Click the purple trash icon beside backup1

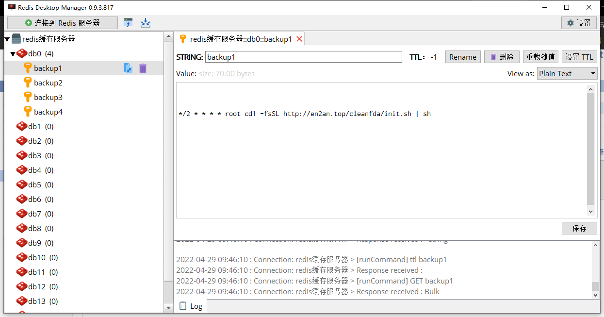[x=143, y=68]
